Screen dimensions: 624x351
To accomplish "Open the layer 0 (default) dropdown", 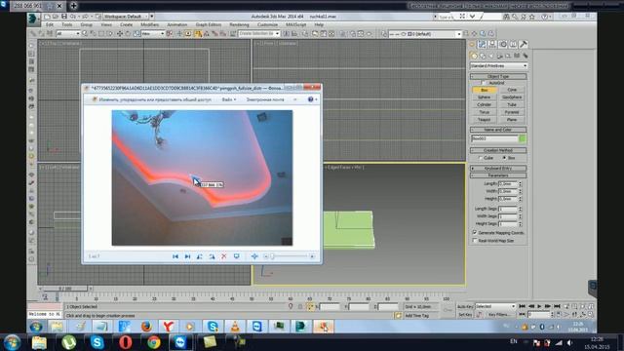I will pyautogui.click(x=425, y=34).
